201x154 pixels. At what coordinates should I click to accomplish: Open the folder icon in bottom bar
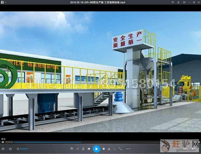click(10, 149)
